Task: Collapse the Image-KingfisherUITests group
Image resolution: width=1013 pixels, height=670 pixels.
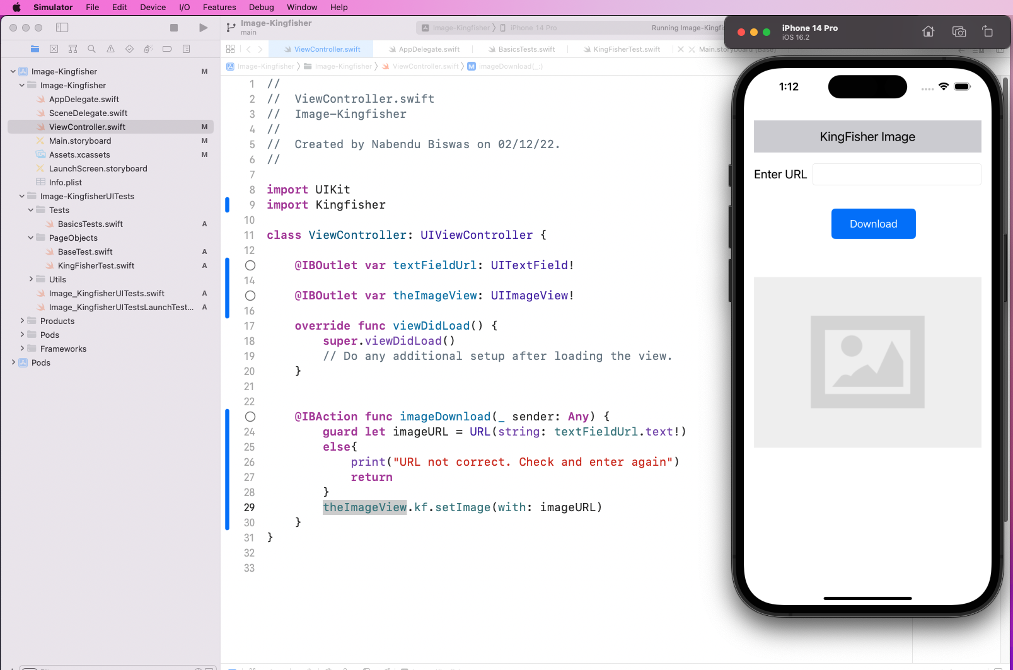Action: (22, 196)
